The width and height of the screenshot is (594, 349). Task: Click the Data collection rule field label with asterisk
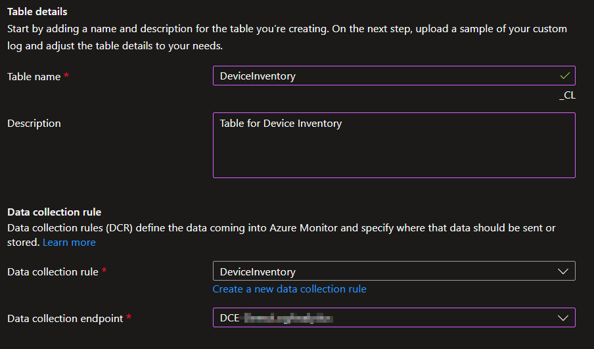pyautogui.click(x=53, y=271)
